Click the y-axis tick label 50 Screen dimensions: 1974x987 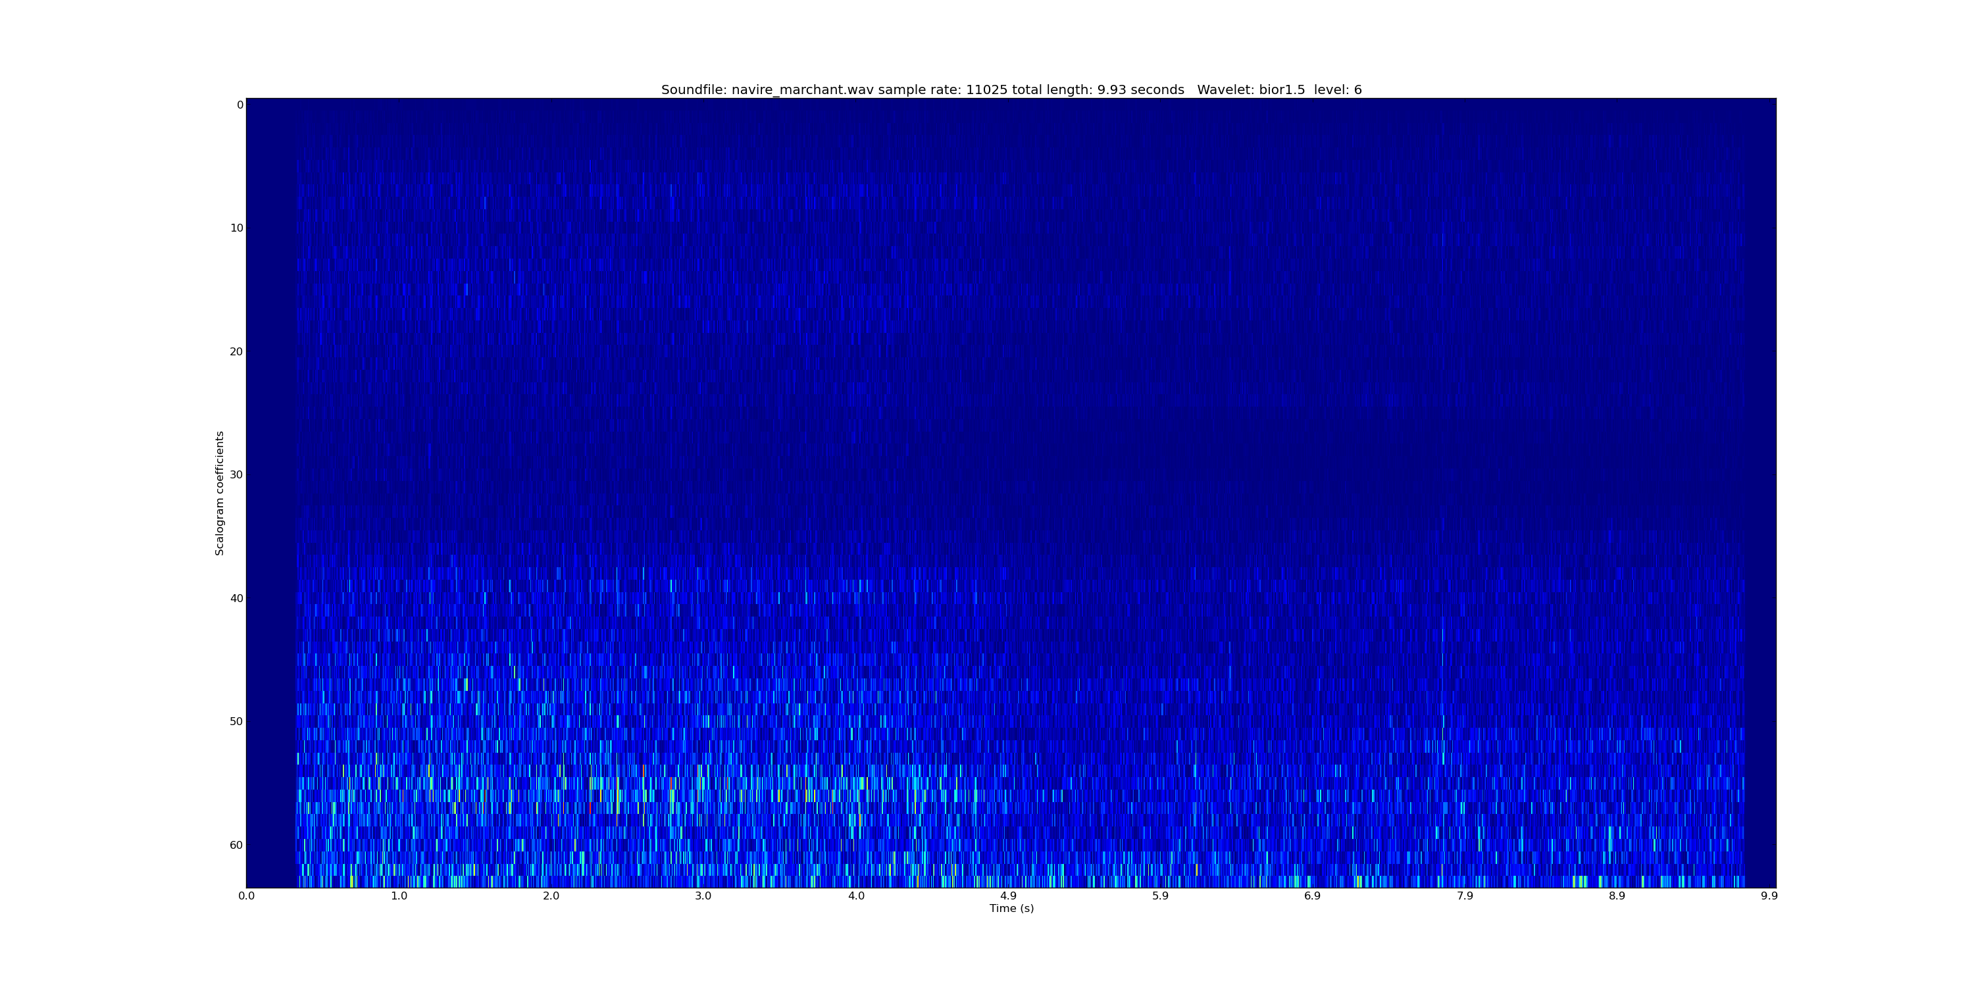pyautogui.click(x=236, y=722)
